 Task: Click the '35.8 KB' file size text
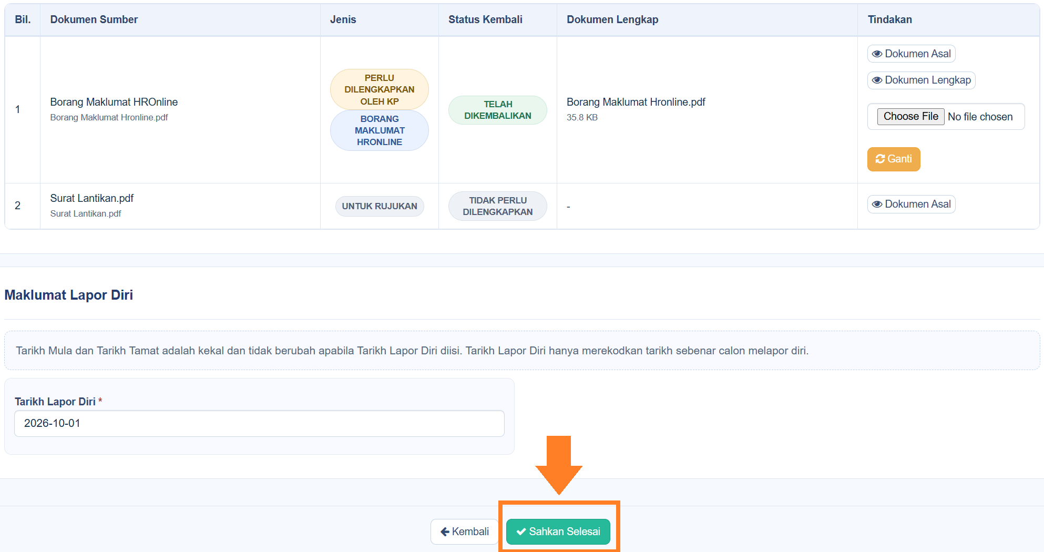click(x=582, y=117)
